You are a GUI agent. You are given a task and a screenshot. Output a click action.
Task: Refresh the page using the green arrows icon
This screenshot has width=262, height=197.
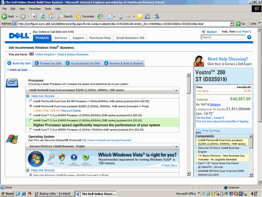point(43,16)
